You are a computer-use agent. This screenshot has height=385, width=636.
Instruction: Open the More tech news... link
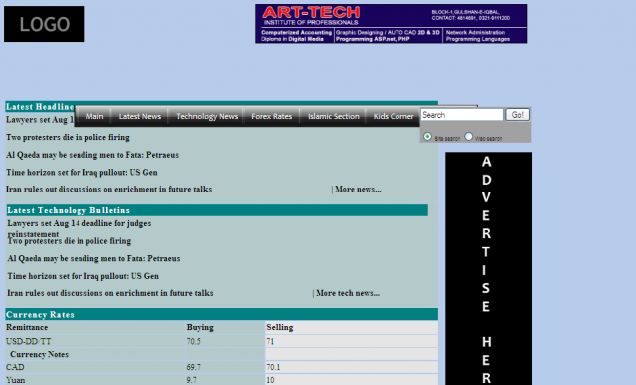point(348,293)
